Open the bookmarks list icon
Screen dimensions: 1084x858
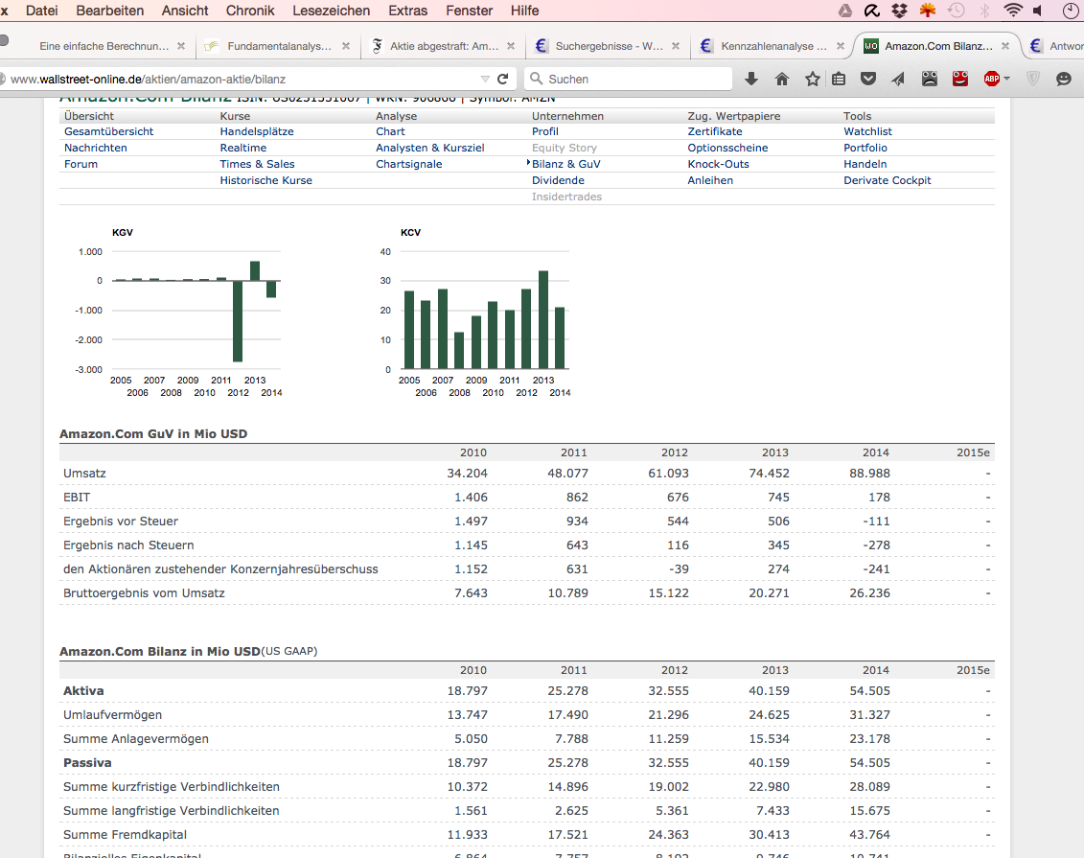click(x=839, y=80)
